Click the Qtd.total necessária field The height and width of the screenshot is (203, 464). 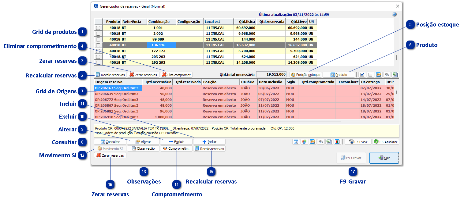271,75
